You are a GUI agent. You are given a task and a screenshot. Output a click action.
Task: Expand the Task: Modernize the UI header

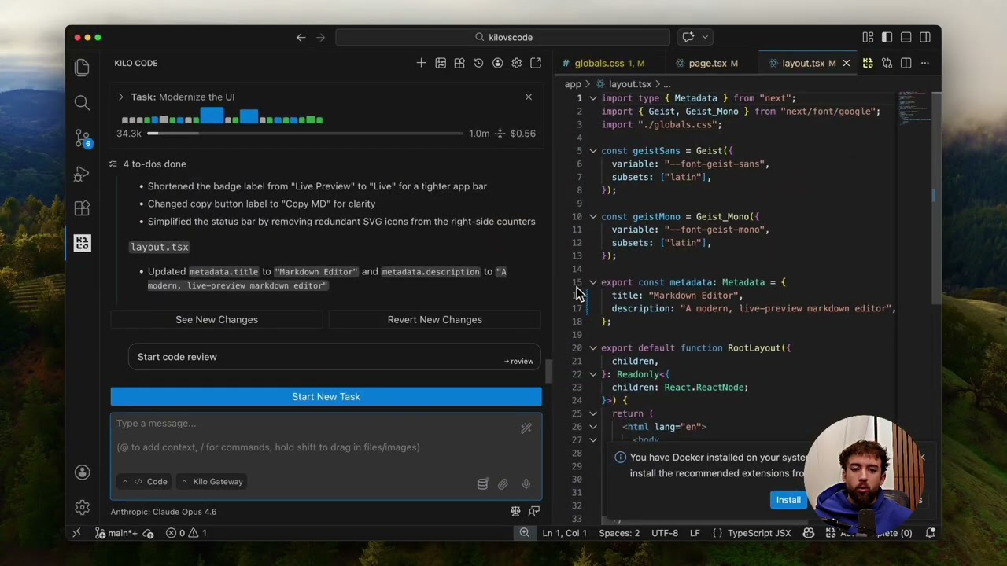[120, 97]
